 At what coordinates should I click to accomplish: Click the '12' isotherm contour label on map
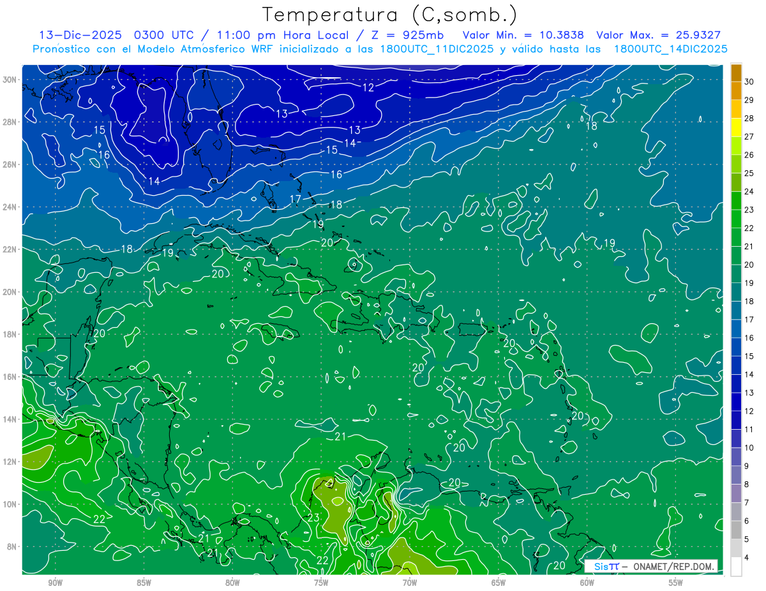coord(368,87)
